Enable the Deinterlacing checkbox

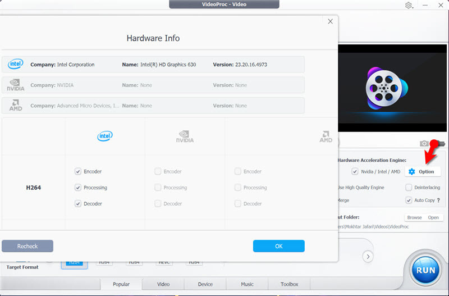[409, 188]
